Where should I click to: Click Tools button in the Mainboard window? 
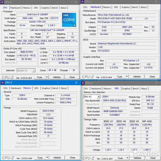120,77
